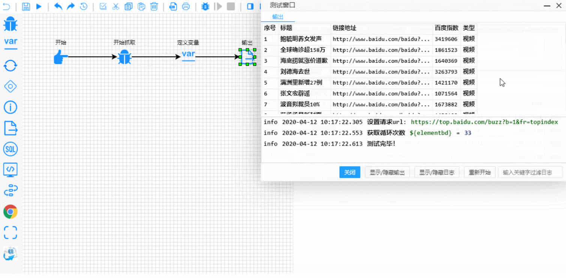Toggle the side panel layout icon
Screen dimensions: 566x278
pos(251,6)
